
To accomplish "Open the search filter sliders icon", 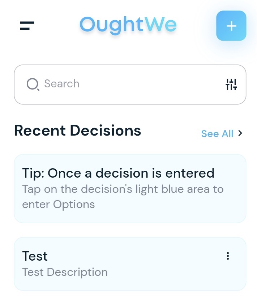I will click(231, 84).
